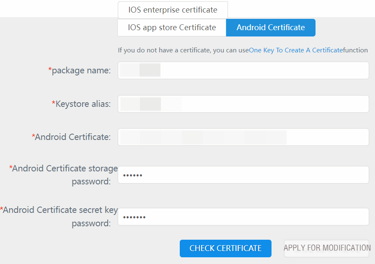Switch to the Android Certificate tab
The width and height of the screenshot is (375, 264).
point(270,27)
